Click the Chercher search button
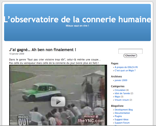Viewport: 156px width, 126px height. pyautogui.click(x=130, y=56)
